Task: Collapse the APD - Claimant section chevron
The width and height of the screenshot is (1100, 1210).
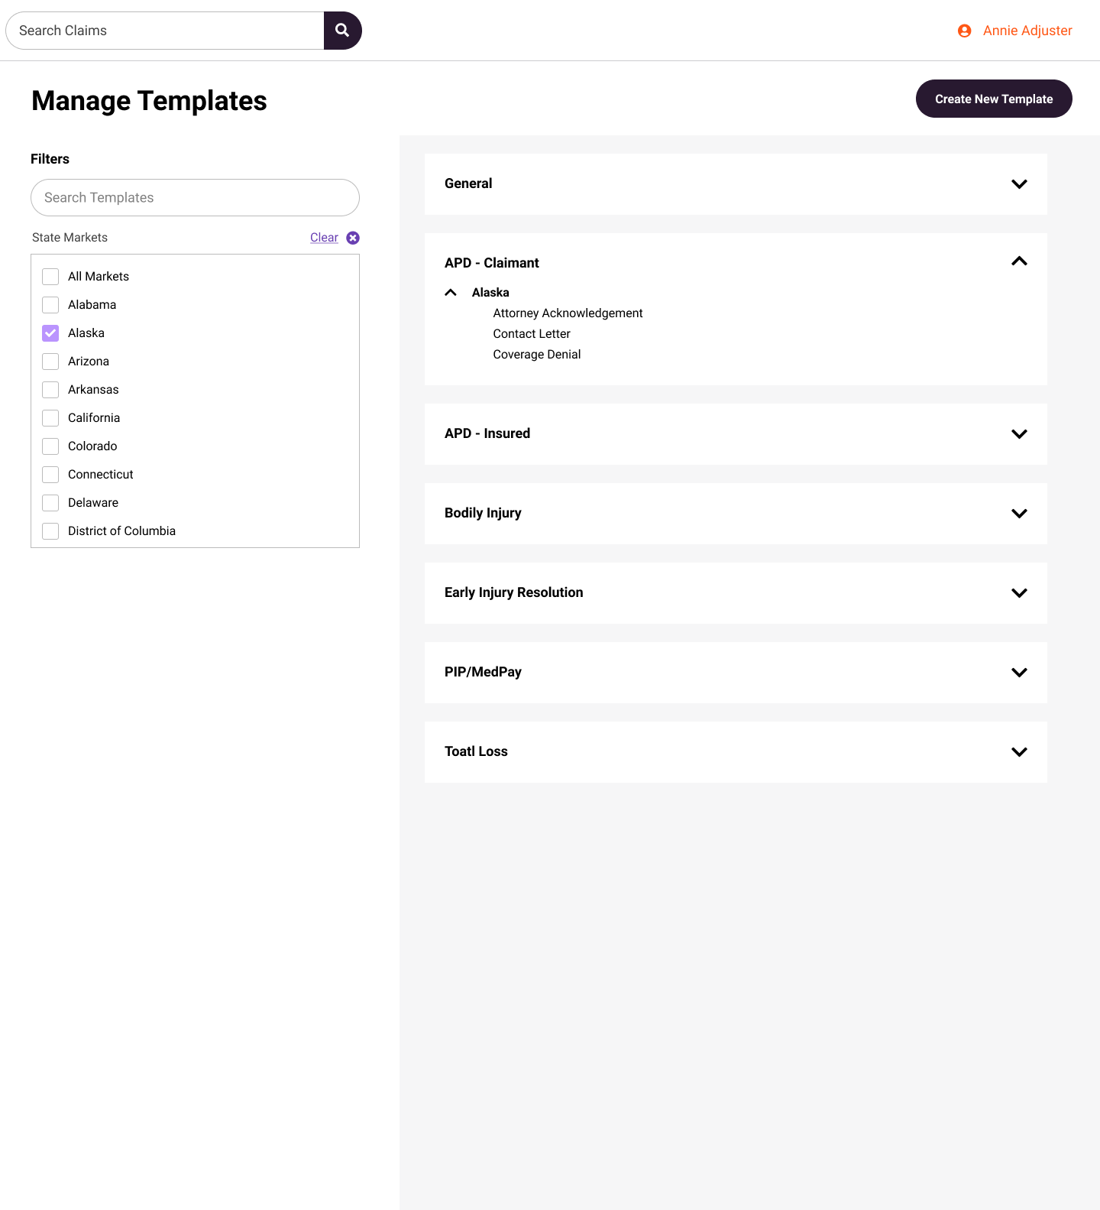Action: [x=1019, y=261]
